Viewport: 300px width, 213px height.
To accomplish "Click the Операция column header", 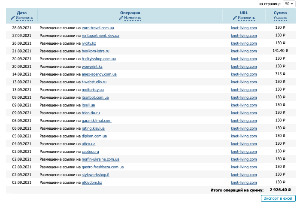I will point(130,13).
